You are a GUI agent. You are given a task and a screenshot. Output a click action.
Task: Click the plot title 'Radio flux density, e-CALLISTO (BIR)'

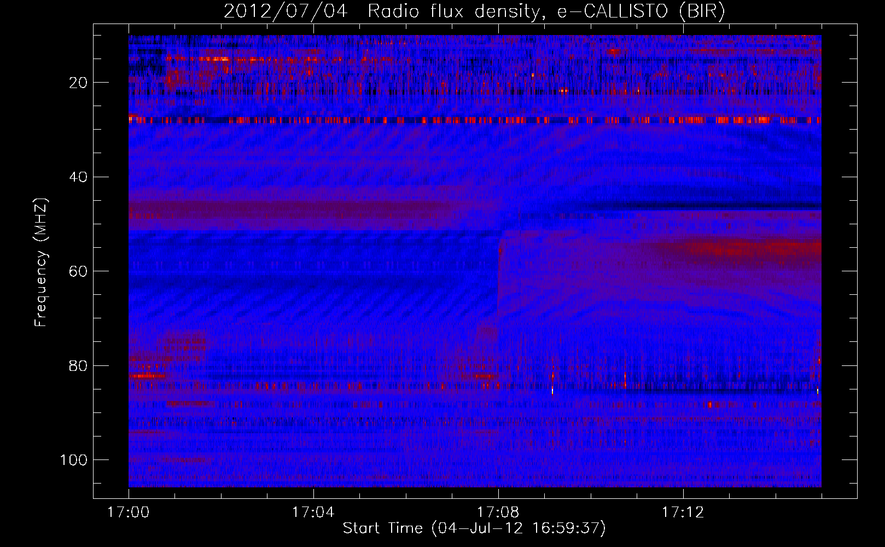coord(546,11)
